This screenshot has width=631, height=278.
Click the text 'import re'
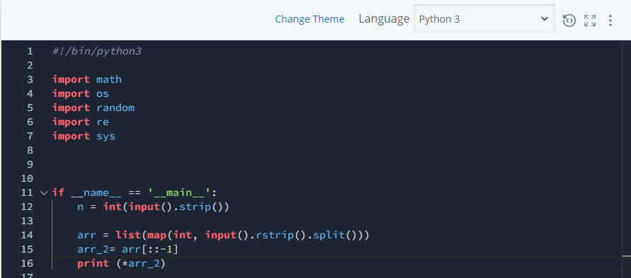click(x=81, y=122)
